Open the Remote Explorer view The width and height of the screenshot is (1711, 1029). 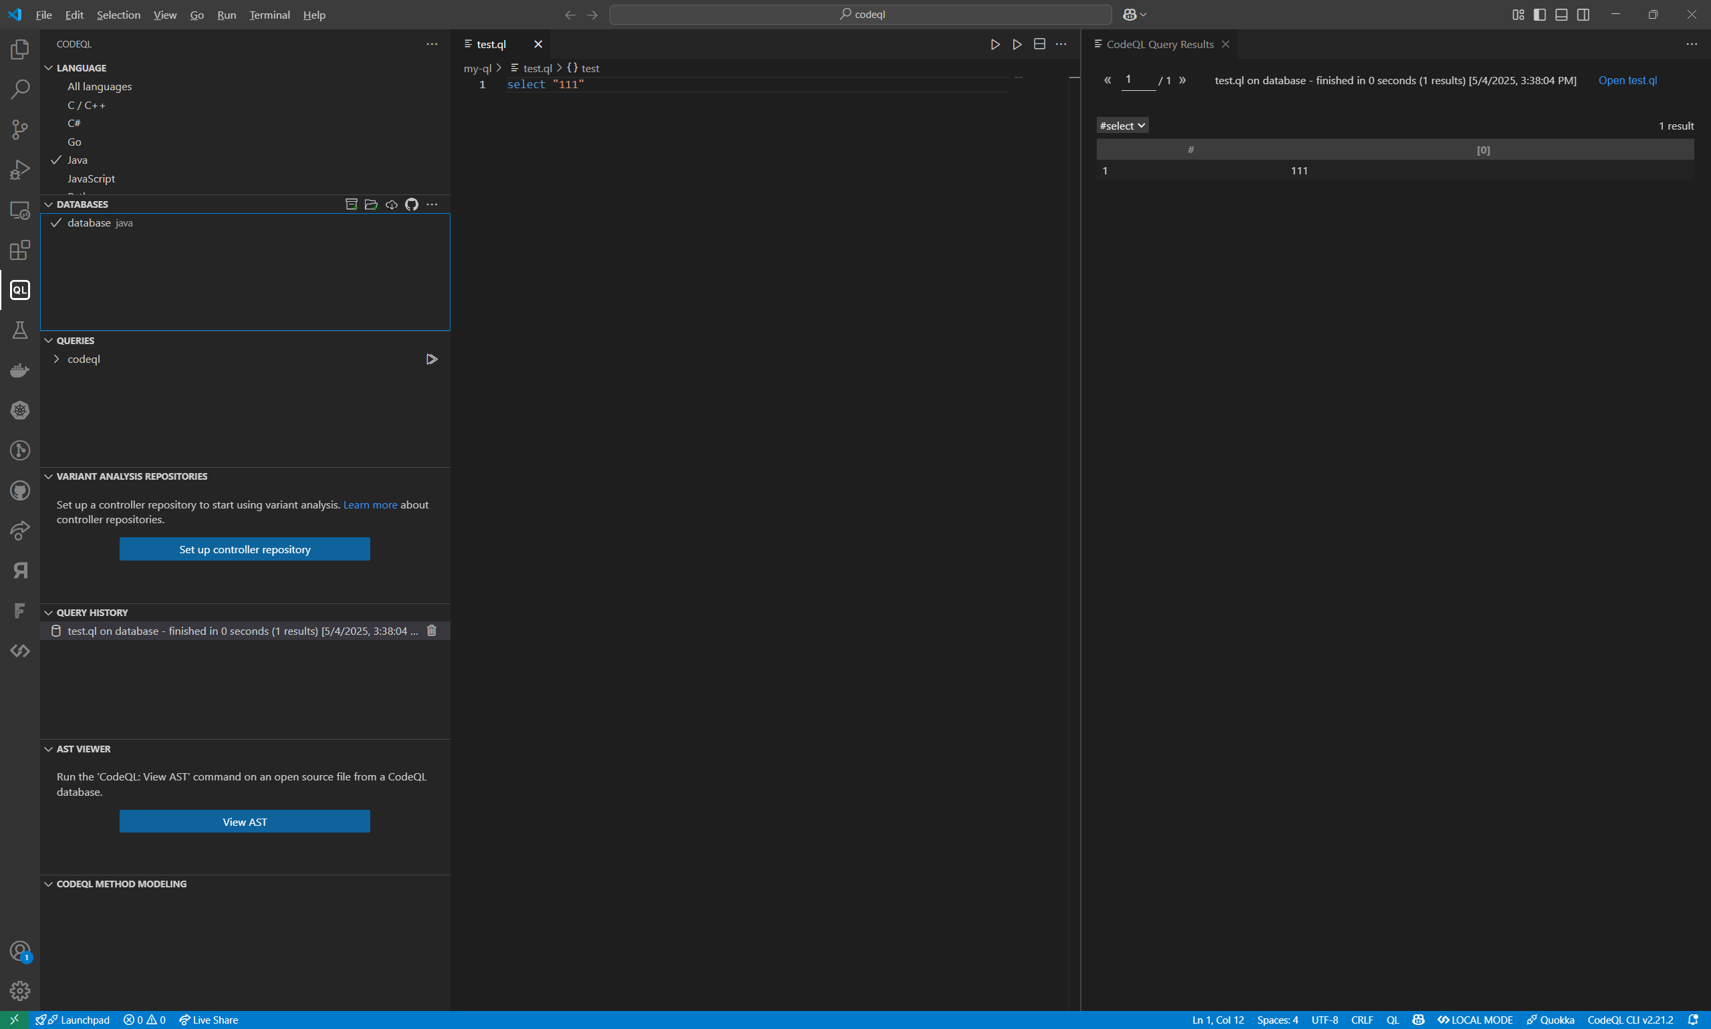click(x=20, y=209)
